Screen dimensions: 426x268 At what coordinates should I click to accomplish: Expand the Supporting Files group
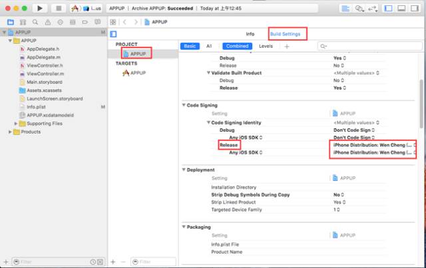(16, 124)
